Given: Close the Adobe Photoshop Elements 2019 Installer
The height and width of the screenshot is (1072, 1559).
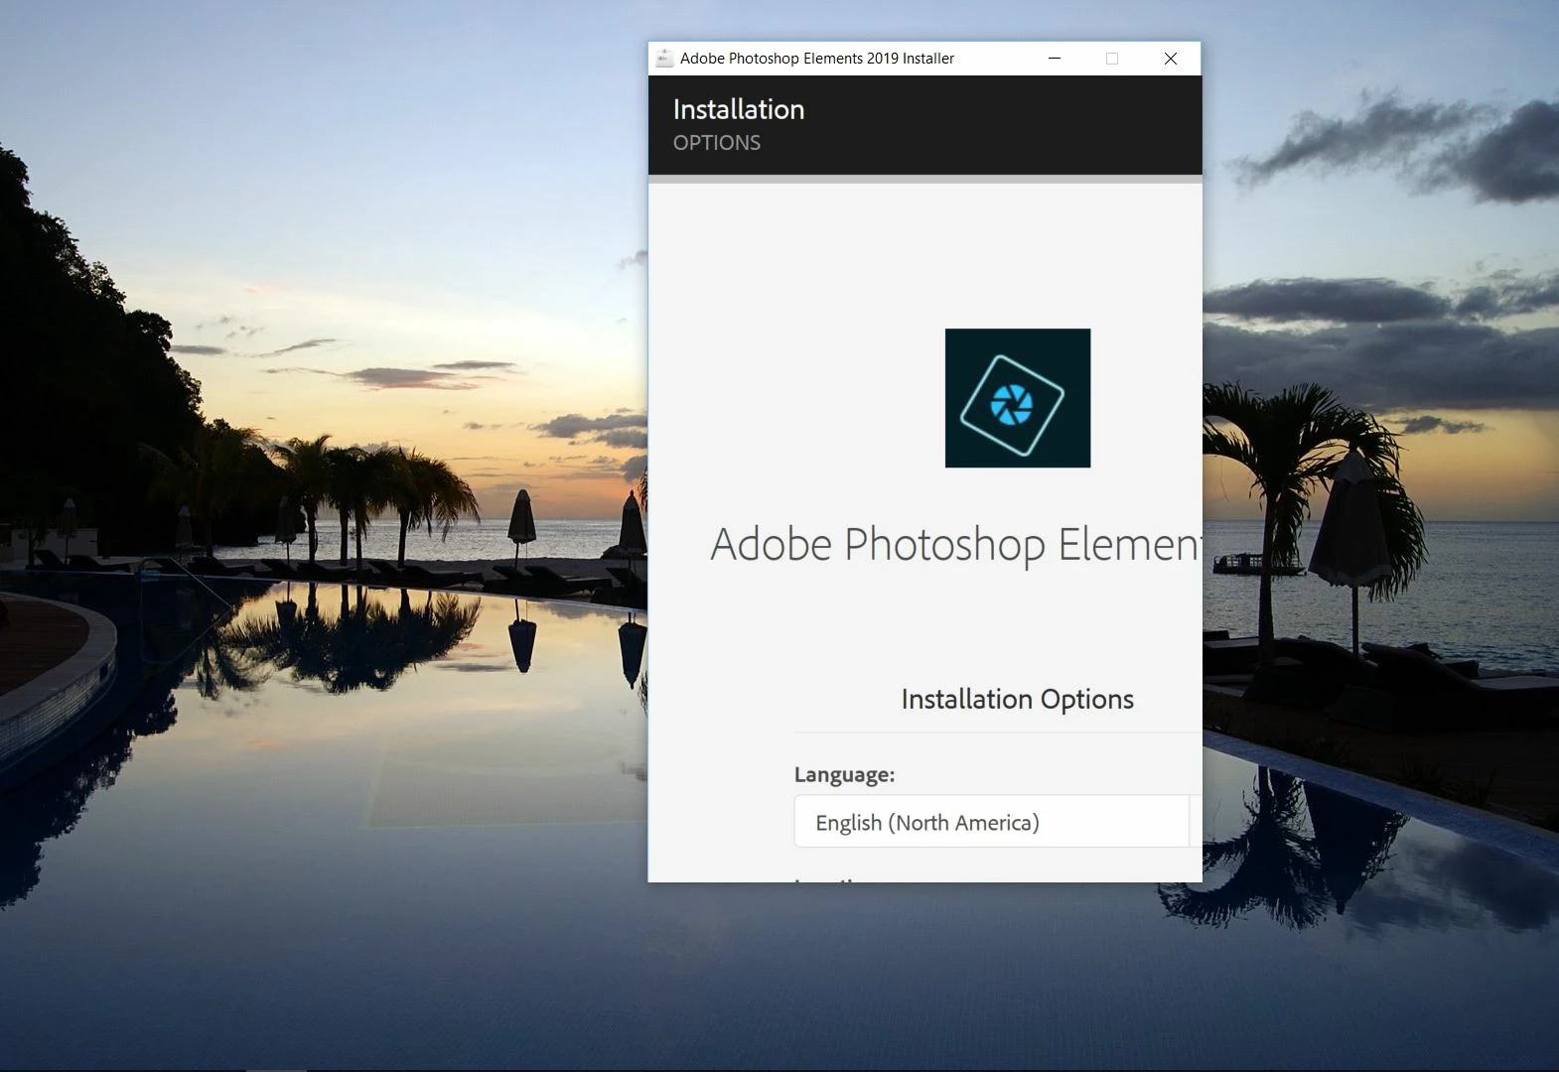Looking at the screenshot, I should click(1171, 59).
